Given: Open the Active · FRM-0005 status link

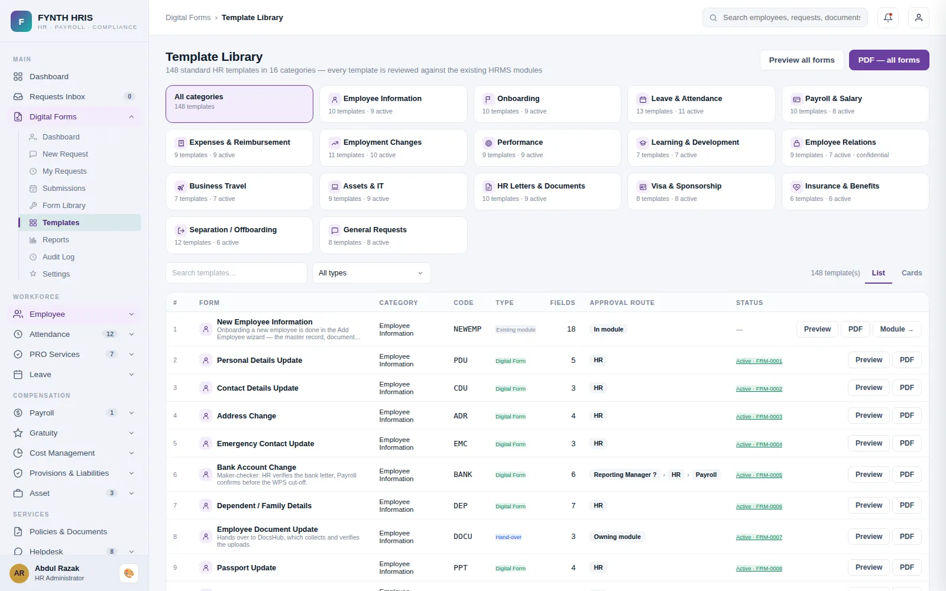Looking at the screenshot, I should tap(759, 475).
